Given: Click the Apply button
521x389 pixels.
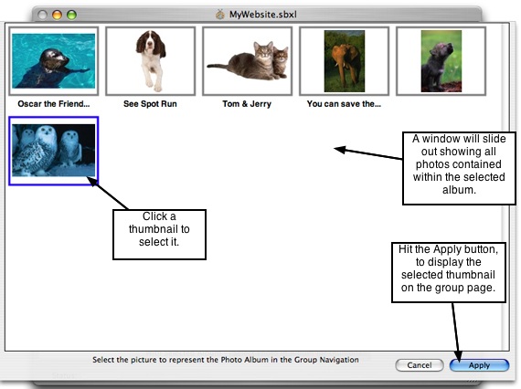Looking at the screenshot, I should [479, 365].
